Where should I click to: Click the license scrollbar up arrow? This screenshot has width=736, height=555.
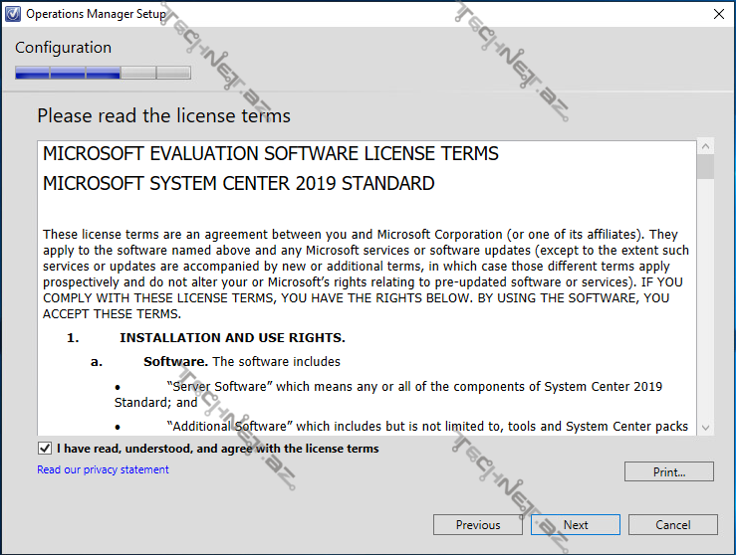[x=705, y=148]
